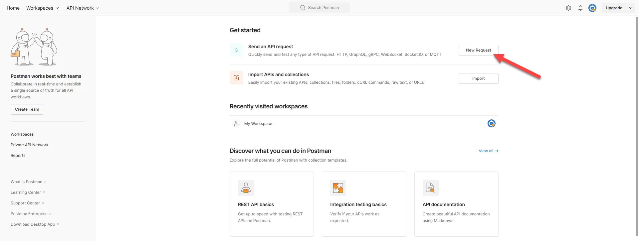Expand the Workspaces dropdown in top bar
Screen dimensions: 639x241
pyautogui.click(x=43, y=8)
